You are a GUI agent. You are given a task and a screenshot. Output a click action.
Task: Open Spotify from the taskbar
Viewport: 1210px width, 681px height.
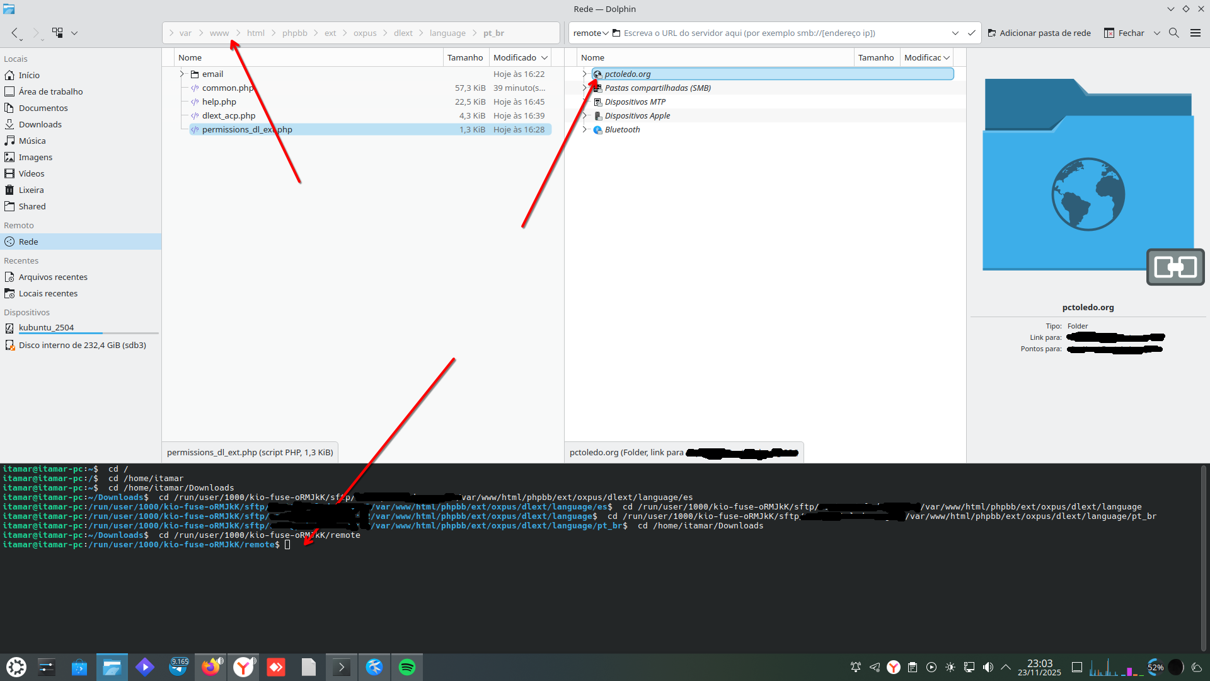407,667
